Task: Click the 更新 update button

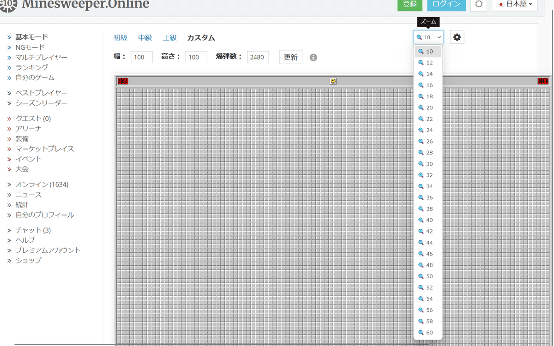Action: (x=290, y=57)
